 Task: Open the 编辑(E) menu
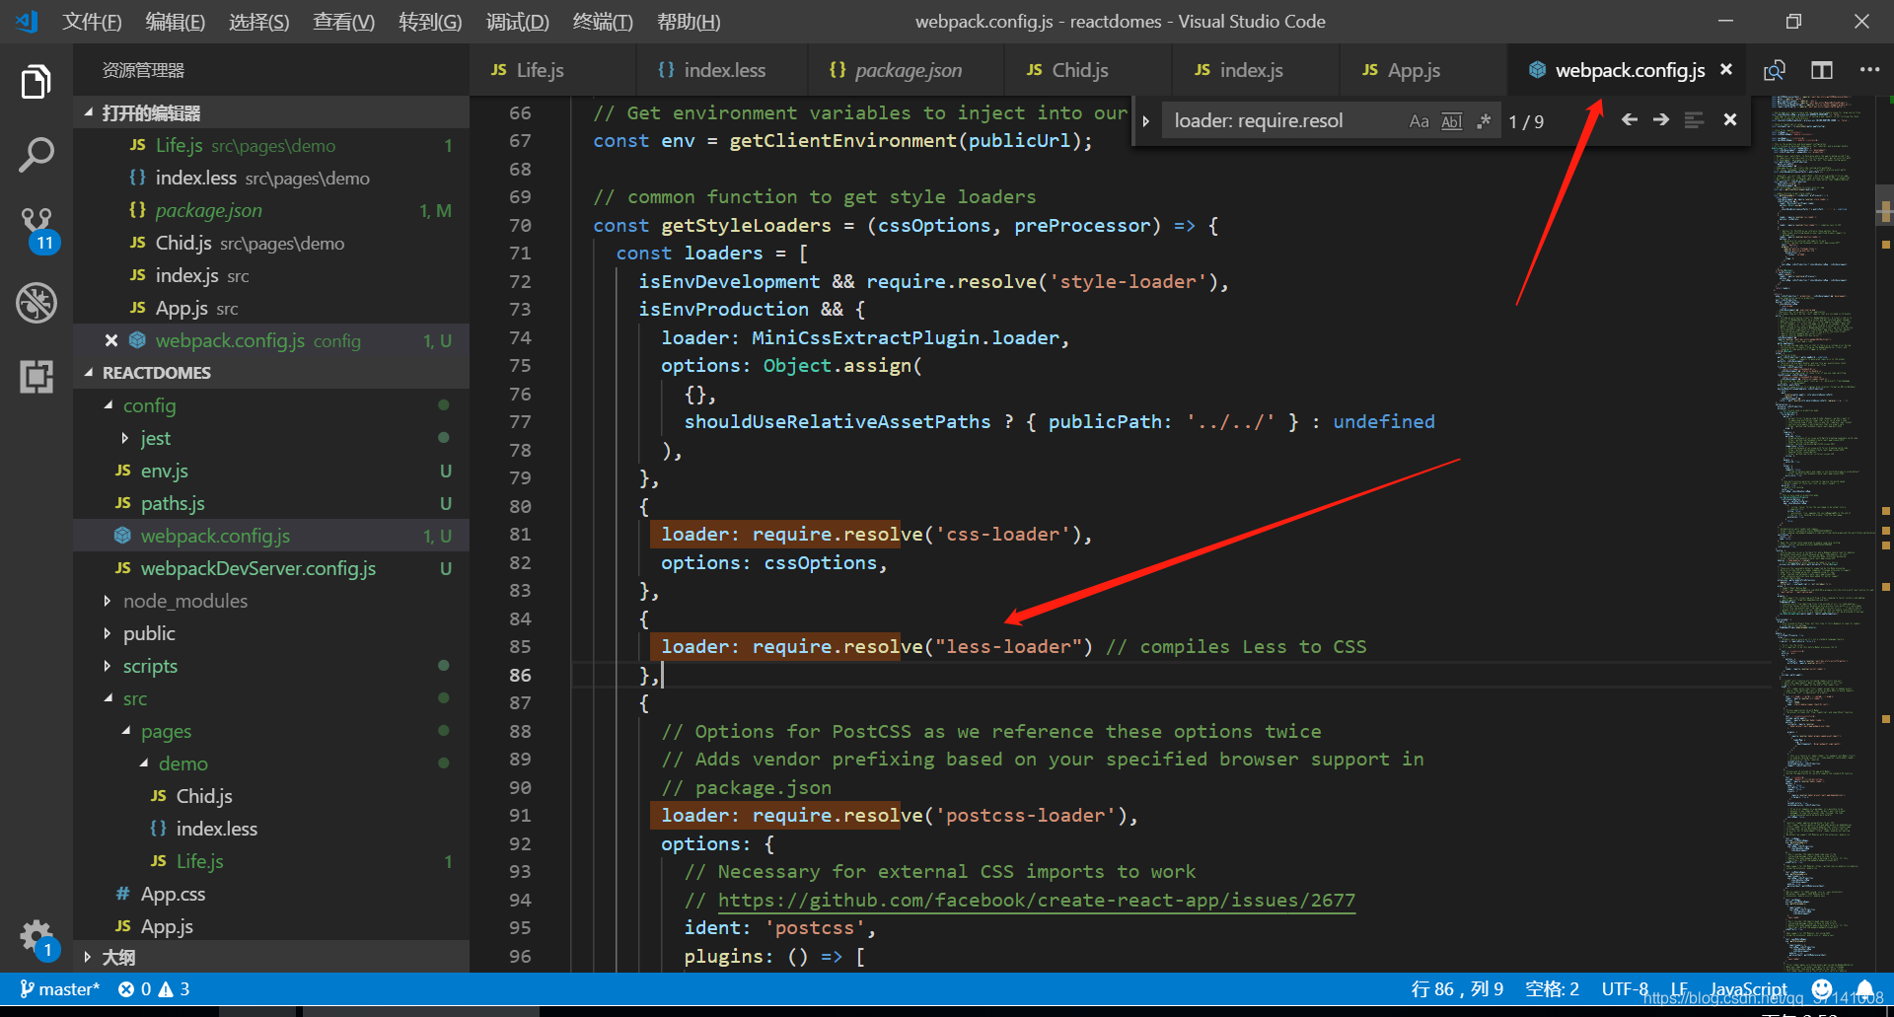[x=175, y=22]
